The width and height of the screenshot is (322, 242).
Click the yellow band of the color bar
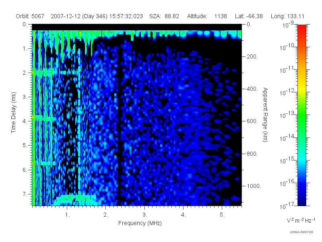(x=302, y=88)
